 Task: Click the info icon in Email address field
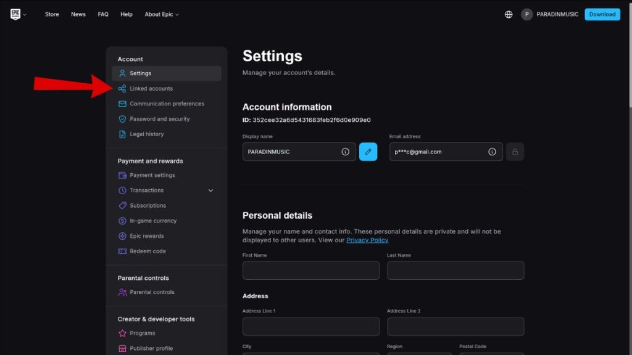(492, 152)
